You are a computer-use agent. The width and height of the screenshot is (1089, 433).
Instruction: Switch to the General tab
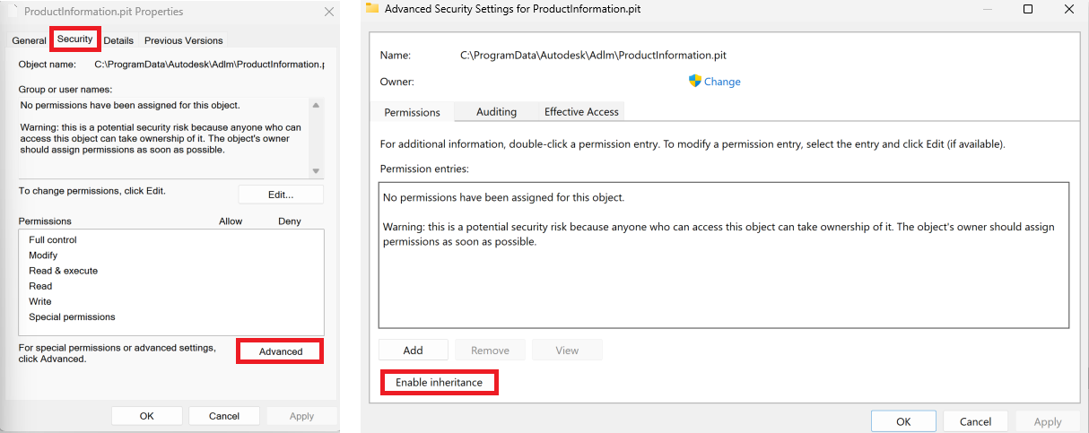30,40
